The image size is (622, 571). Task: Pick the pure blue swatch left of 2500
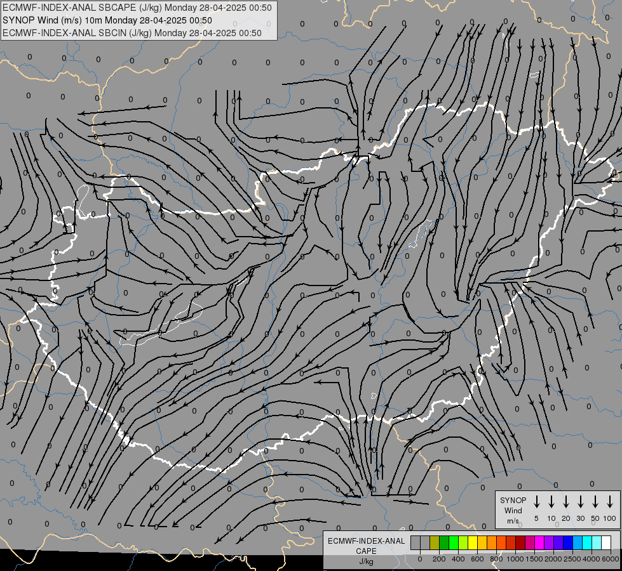point(567,542)
